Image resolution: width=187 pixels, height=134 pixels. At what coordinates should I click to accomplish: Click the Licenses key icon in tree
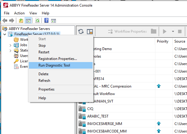(16, 61)
